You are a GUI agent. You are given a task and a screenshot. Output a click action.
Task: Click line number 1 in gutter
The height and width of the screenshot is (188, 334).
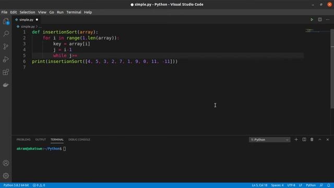point(25,32)
